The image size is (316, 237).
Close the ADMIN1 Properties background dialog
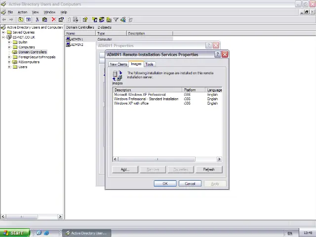216,45
